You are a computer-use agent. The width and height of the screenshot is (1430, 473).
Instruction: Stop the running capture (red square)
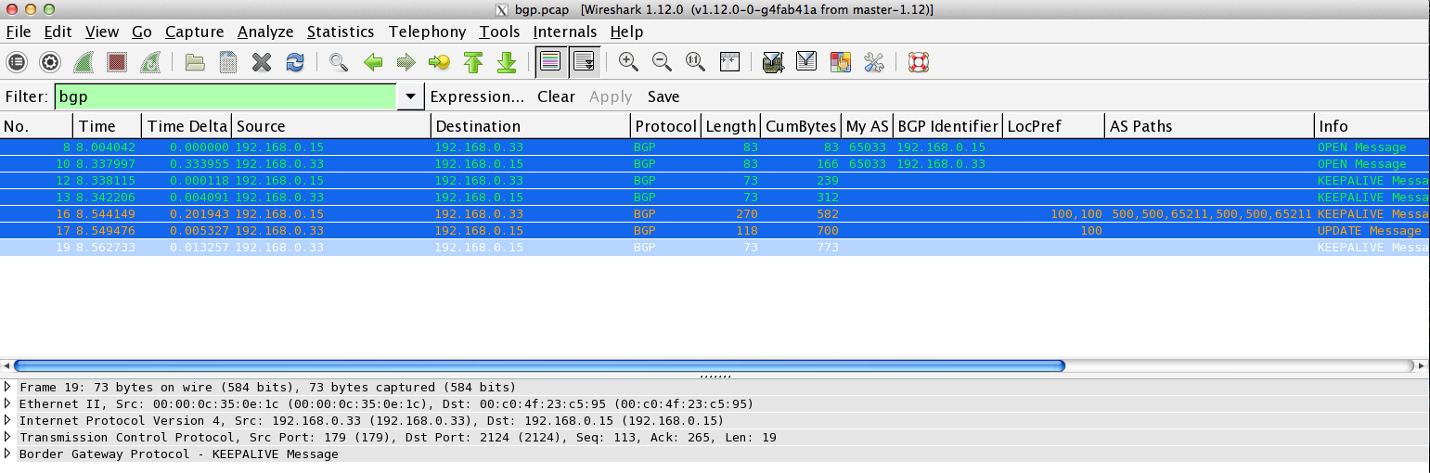tap(116, 62)
